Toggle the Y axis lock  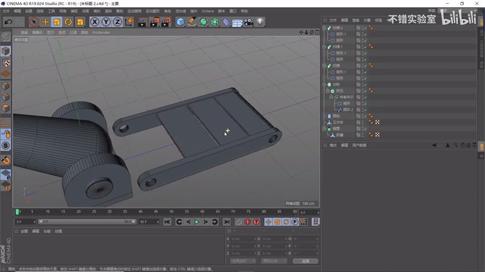coord(106,22)
